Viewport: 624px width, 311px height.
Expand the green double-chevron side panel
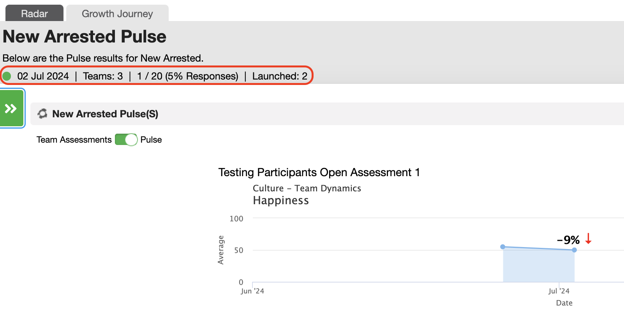coord(12,108)
